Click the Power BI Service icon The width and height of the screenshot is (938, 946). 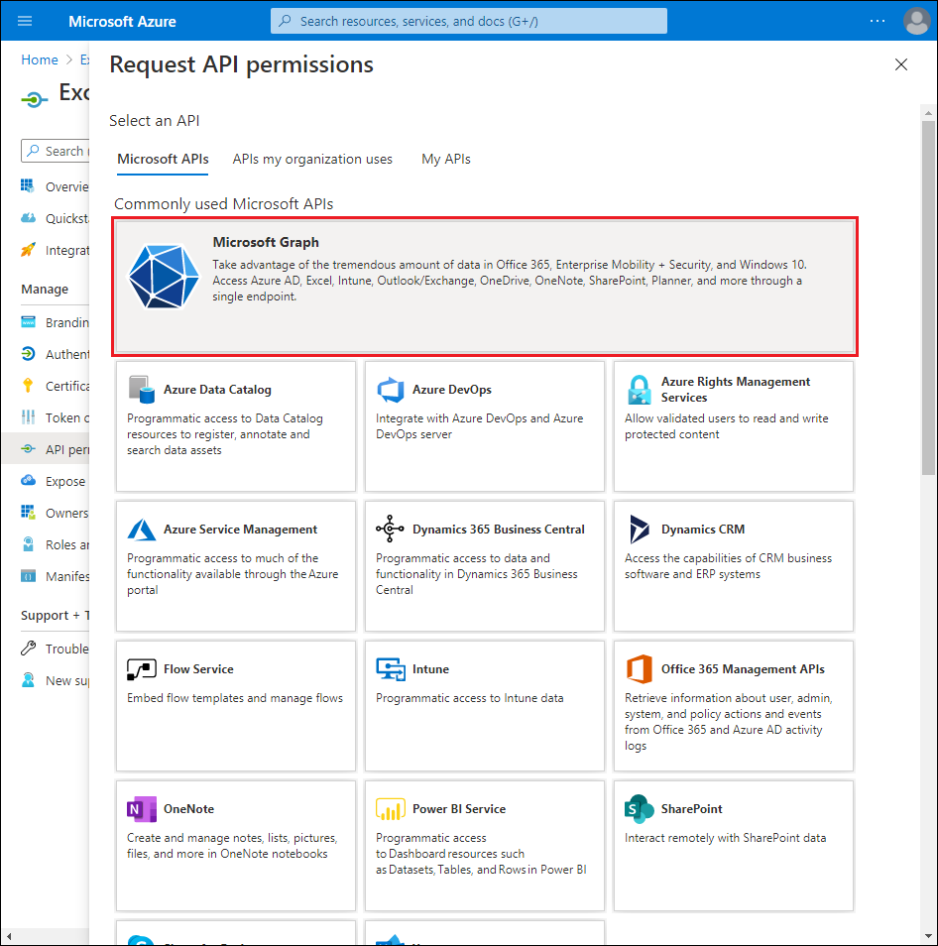pos(391,808)
